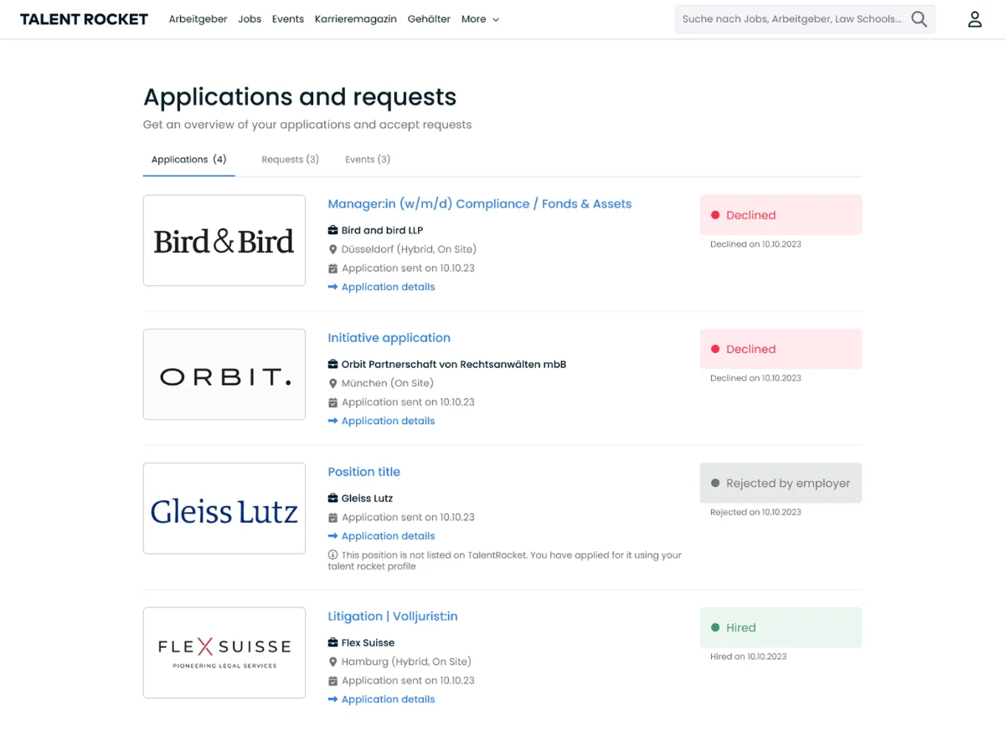Open Gehälter in the navigation

coord(429,19)
